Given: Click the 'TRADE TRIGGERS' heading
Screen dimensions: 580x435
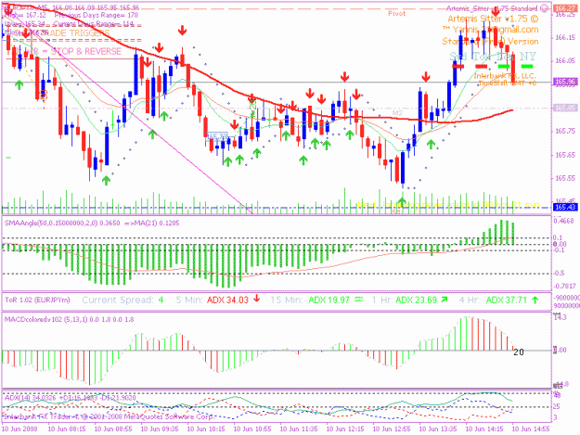Looking at the screenshot, I should (77, 33).
